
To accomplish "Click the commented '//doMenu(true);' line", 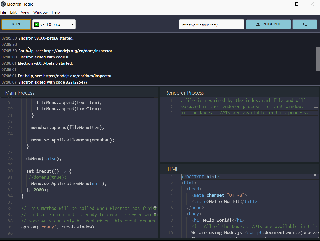I will [48, 177].
